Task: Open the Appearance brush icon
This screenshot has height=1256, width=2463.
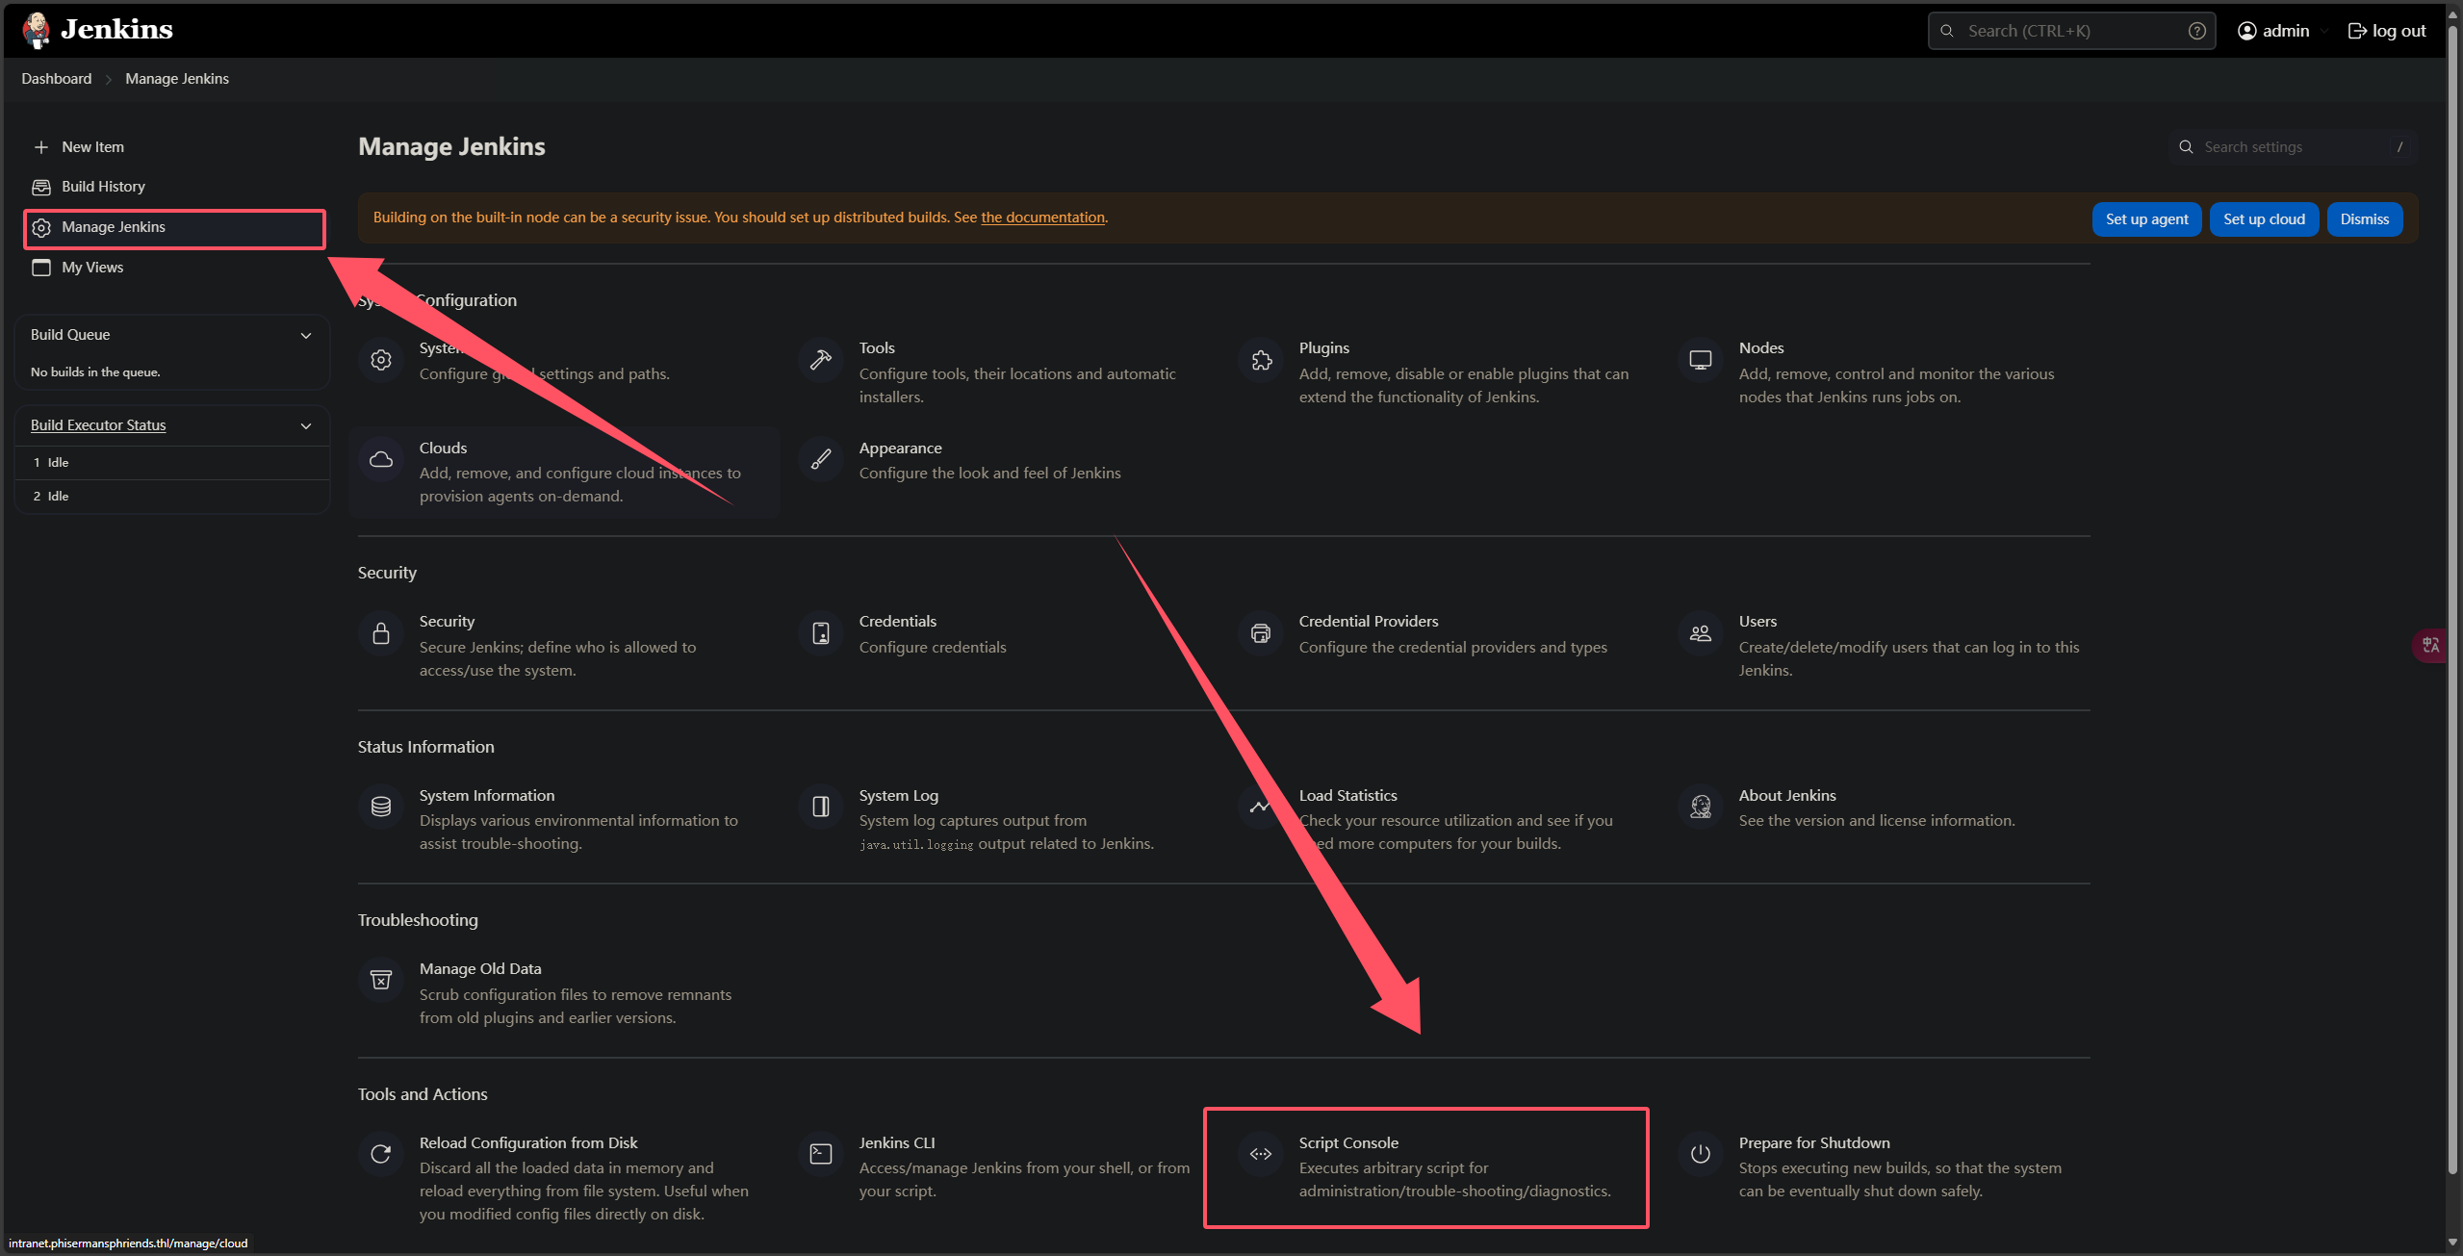Action: [821, 460]
